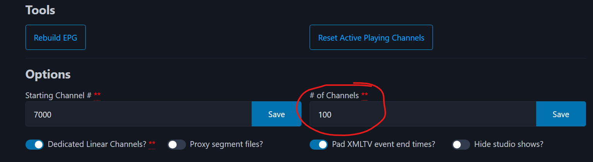Viewport: 593px width, 162px height.
Task: Turn off Pad XMLTV event end times
Action: [x=319, y=145]
